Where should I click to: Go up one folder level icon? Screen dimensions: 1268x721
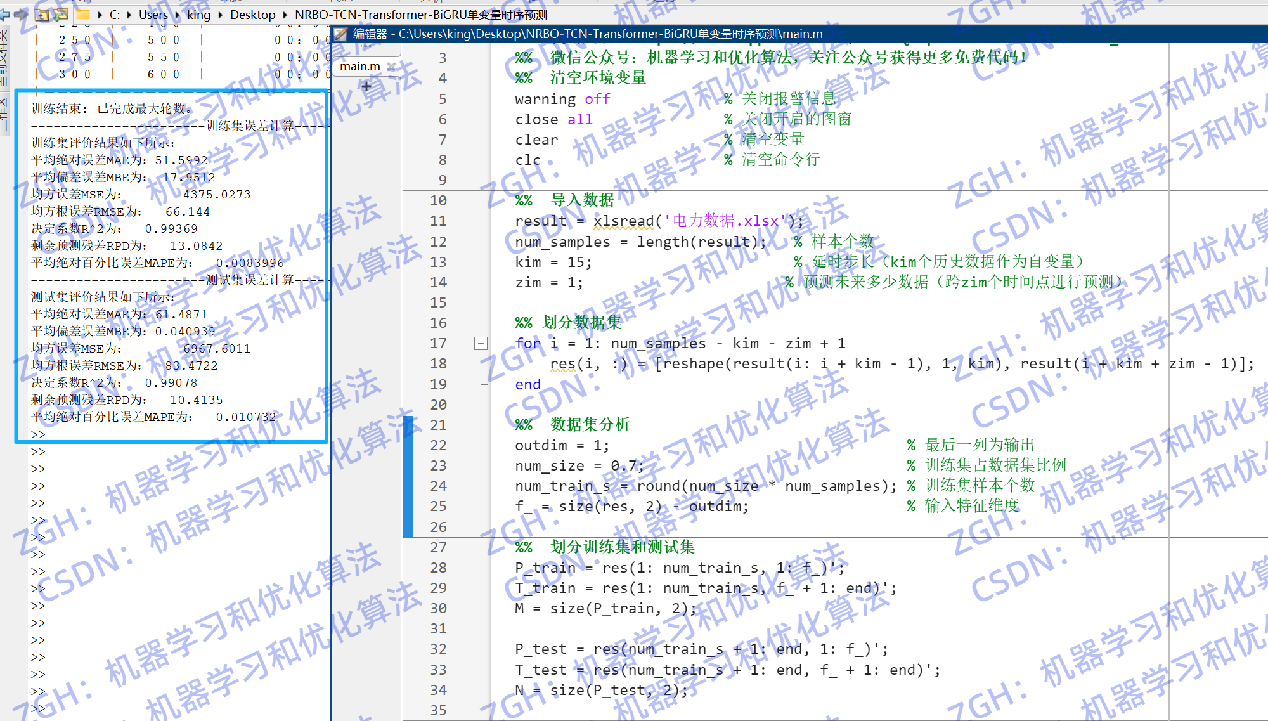pos(42,14)
